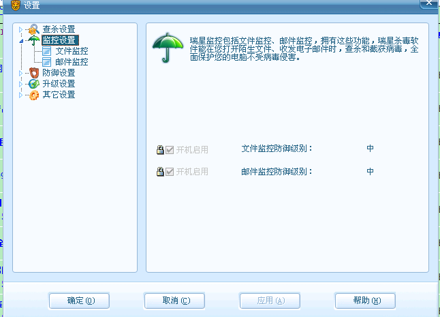Viewport: 440px width, 317px height.
Task: Collapse the 监控设置 tree node arrow
Action: pos(21,41)
